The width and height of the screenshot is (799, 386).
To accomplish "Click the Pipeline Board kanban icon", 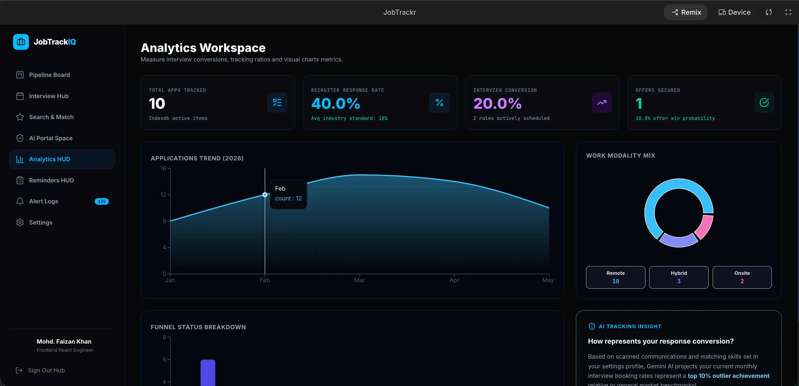I will pos(20,75).
